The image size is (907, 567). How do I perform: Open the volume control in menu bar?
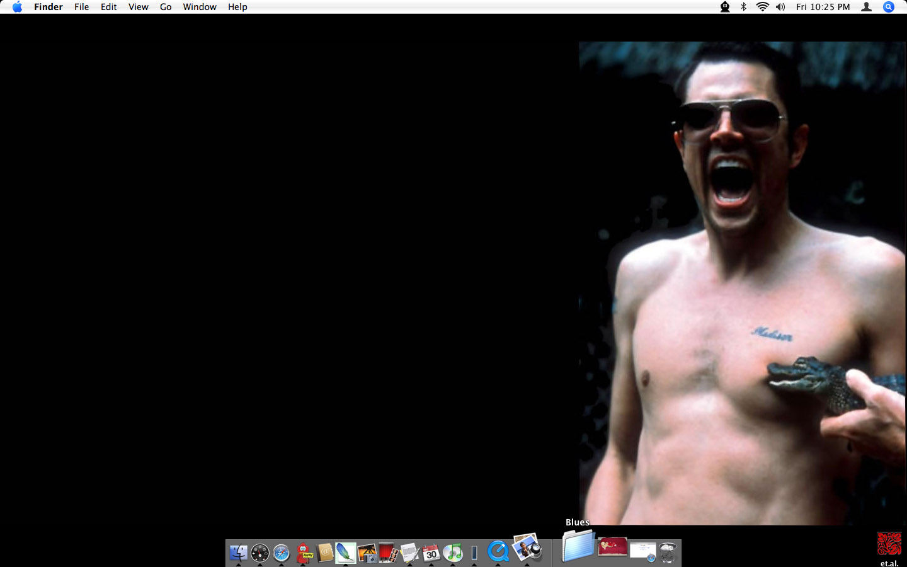[x=780, y=7]
